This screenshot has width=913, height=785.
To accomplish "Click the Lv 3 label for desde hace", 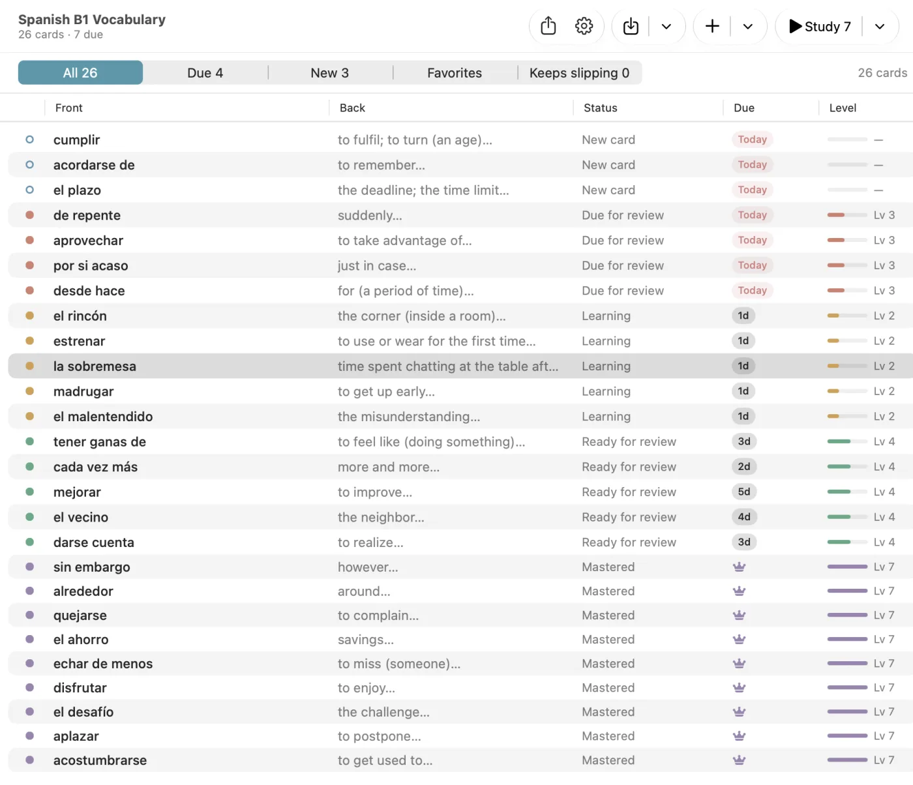I will (884, 291).
